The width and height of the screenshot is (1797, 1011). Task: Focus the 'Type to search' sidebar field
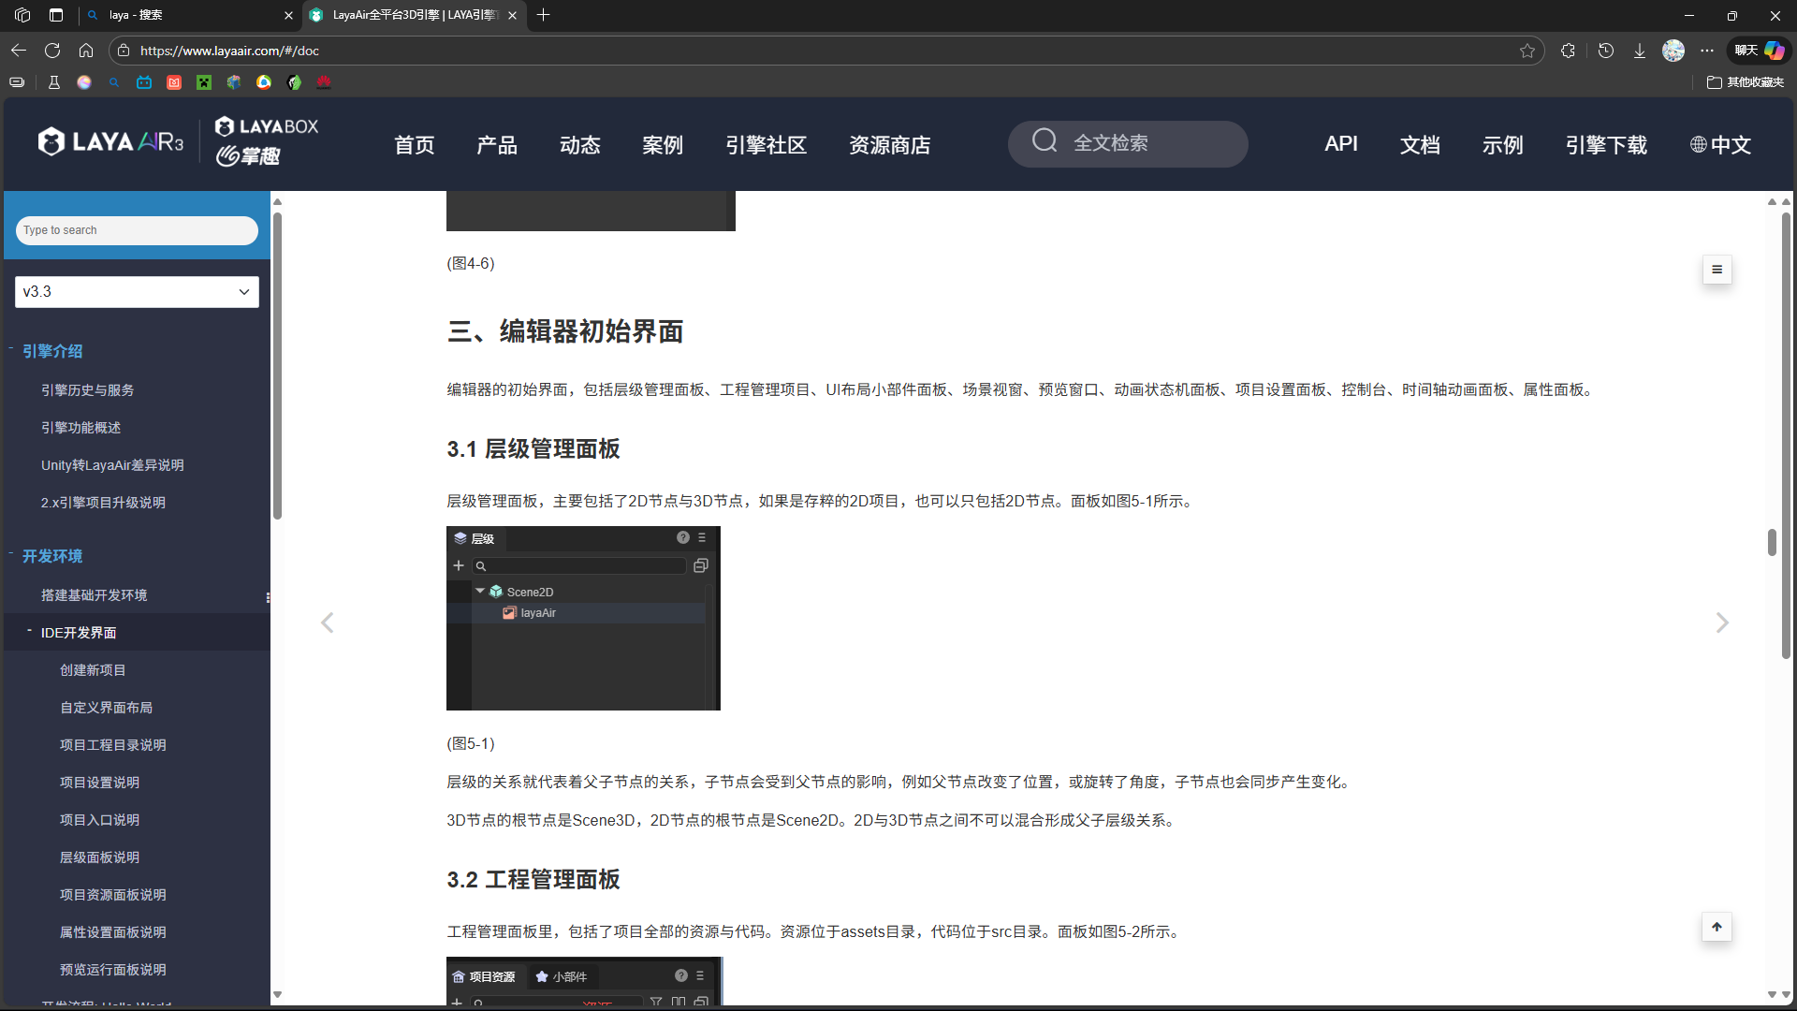[137, 230]
